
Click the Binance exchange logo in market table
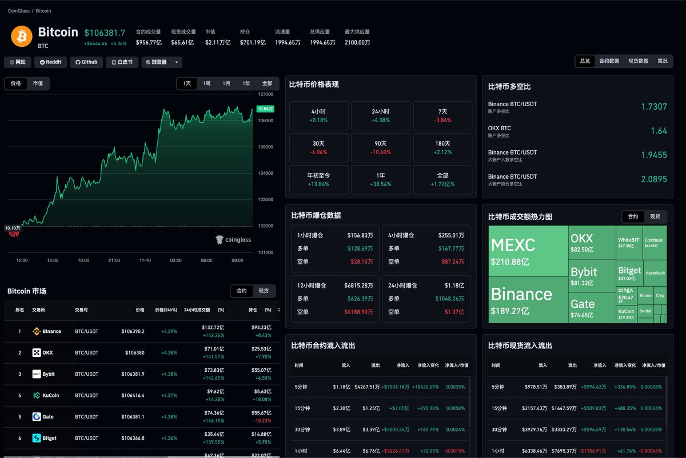(37, 331)
